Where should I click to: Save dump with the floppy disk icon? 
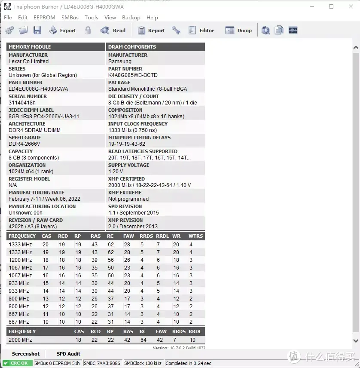(37, 31)
